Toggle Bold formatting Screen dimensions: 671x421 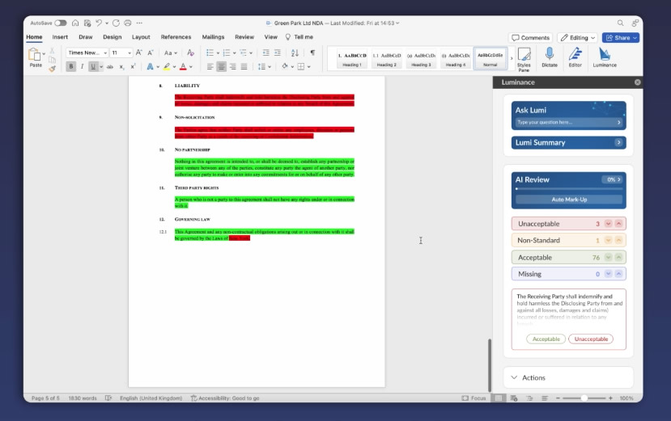click(71, 66)
